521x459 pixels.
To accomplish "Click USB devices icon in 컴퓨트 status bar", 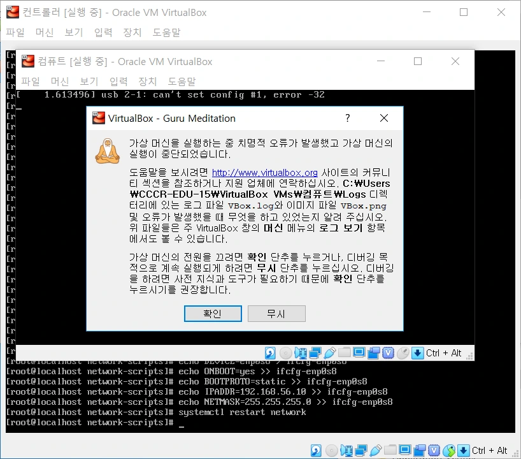I will (x=330, y=353).
